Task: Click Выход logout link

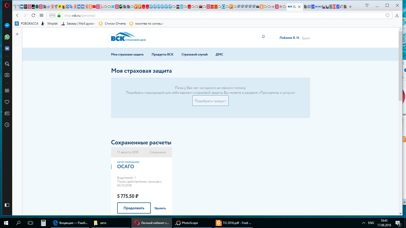Action: click(x=306, y=38)
